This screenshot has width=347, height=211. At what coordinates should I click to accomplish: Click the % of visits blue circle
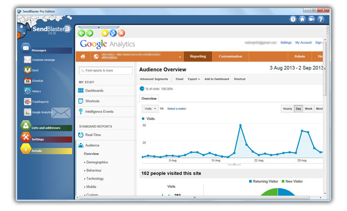(x=142, y=88)
